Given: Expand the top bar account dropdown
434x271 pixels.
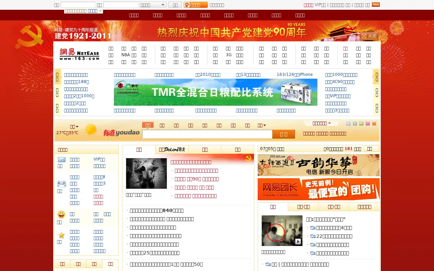Looking at the screenshot, I should (153, 5).
